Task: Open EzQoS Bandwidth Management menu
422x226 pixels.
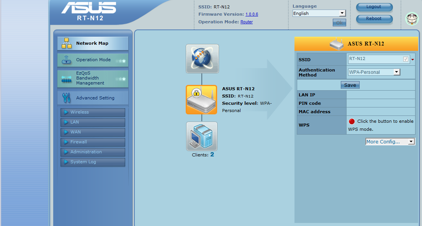Action: (x=93, y=79)
